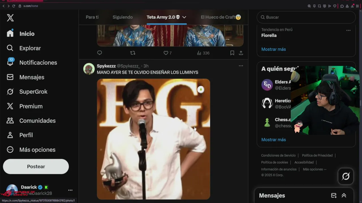Click Mostrar más under trends

(273, 49)
